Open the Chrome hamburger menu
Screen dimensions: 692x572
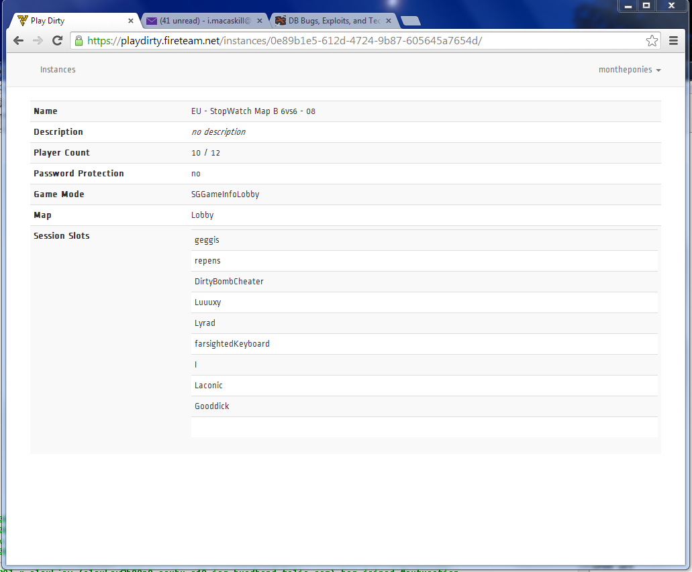tap(673, 41)
